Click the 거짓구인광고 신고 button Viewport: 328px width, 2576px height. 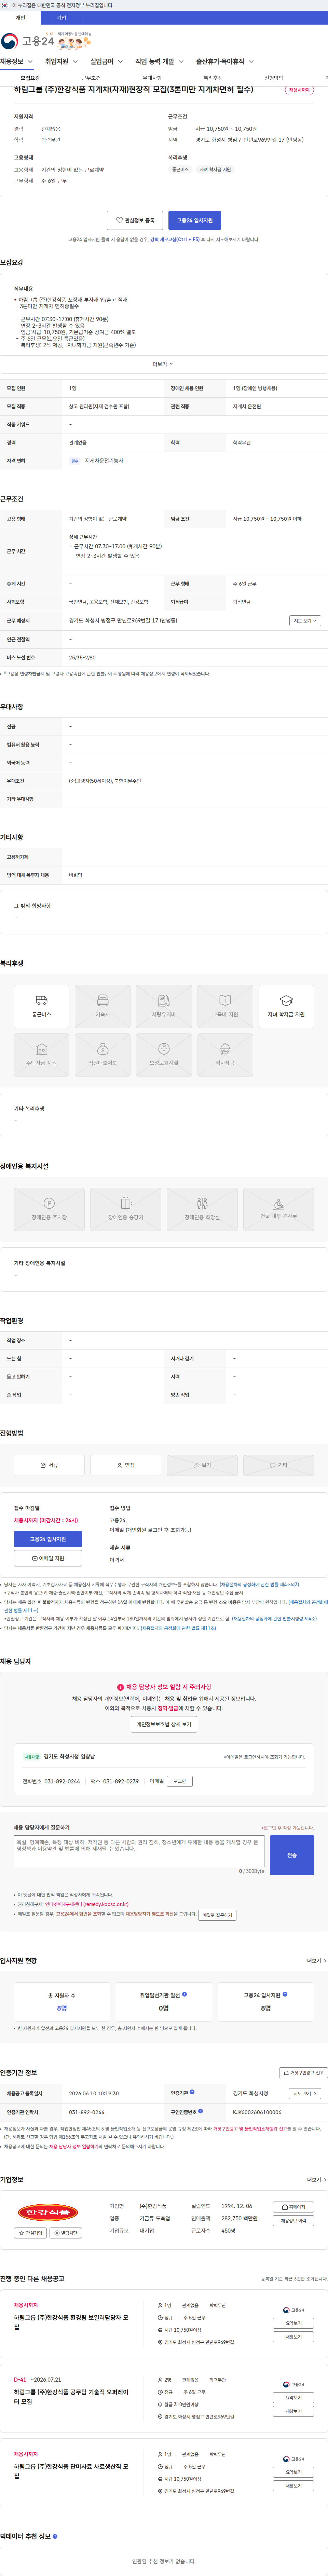pyautogui.click(x=303, y=2073)
